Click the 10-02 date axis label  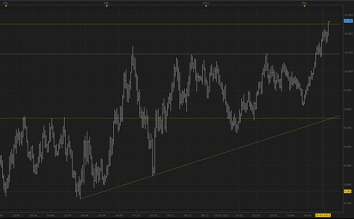pyautogui.click(x=239, y=216)
